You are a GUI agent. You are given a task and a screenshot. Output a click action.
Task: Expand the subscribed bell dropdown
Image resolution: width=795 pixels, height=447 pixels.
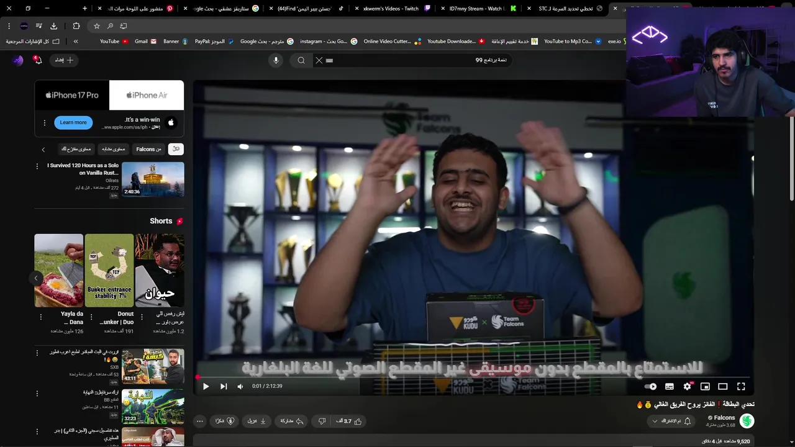[x=671, y=421]
